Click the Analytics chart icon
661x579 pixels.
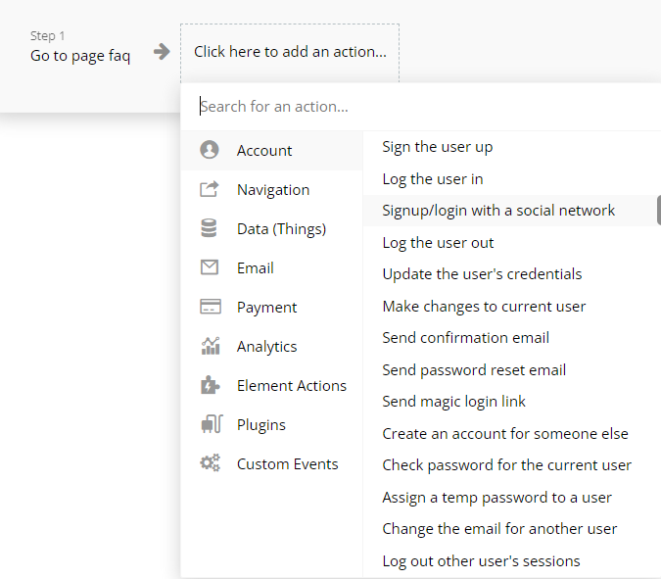pos(211,346)
